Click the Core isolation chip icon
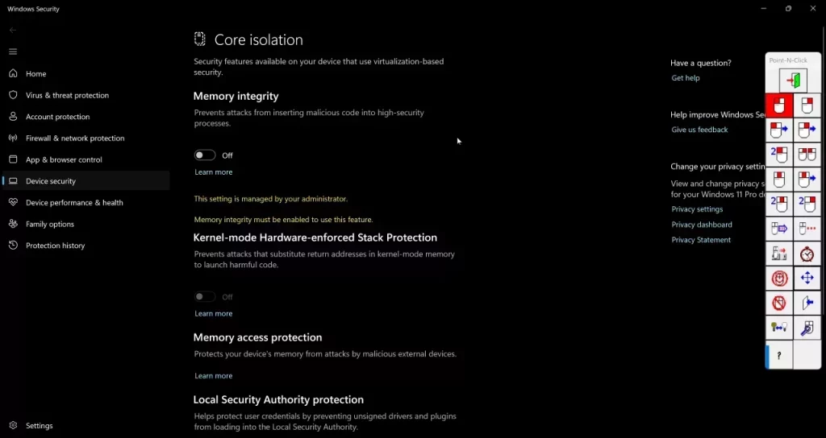This screenshot has width=826, height=438. [200, 39]
